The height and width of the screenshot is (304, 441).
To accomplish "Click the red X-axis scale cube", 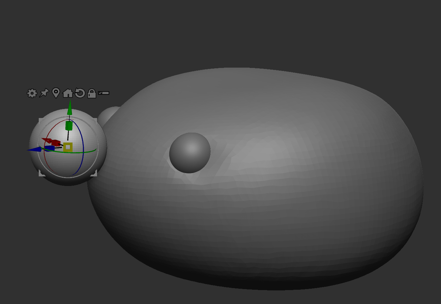I will point(56,143).
